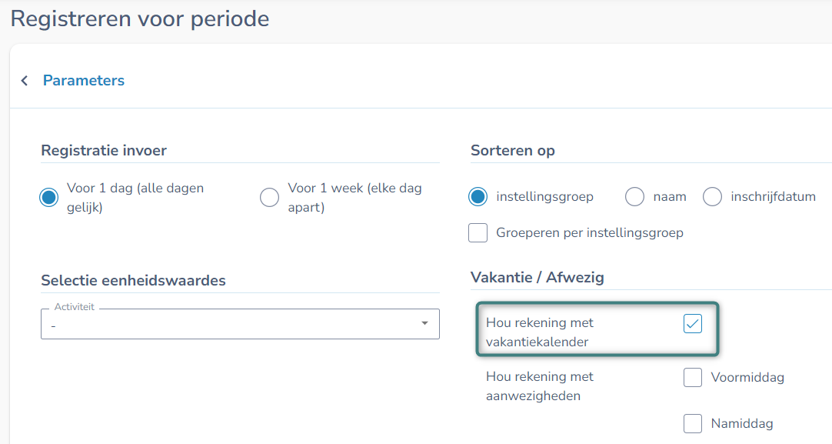Enable 'Groeperen per instellingsgroep' checkbox
This screenshot has width=832, height=444.
(x=478, y=232)
